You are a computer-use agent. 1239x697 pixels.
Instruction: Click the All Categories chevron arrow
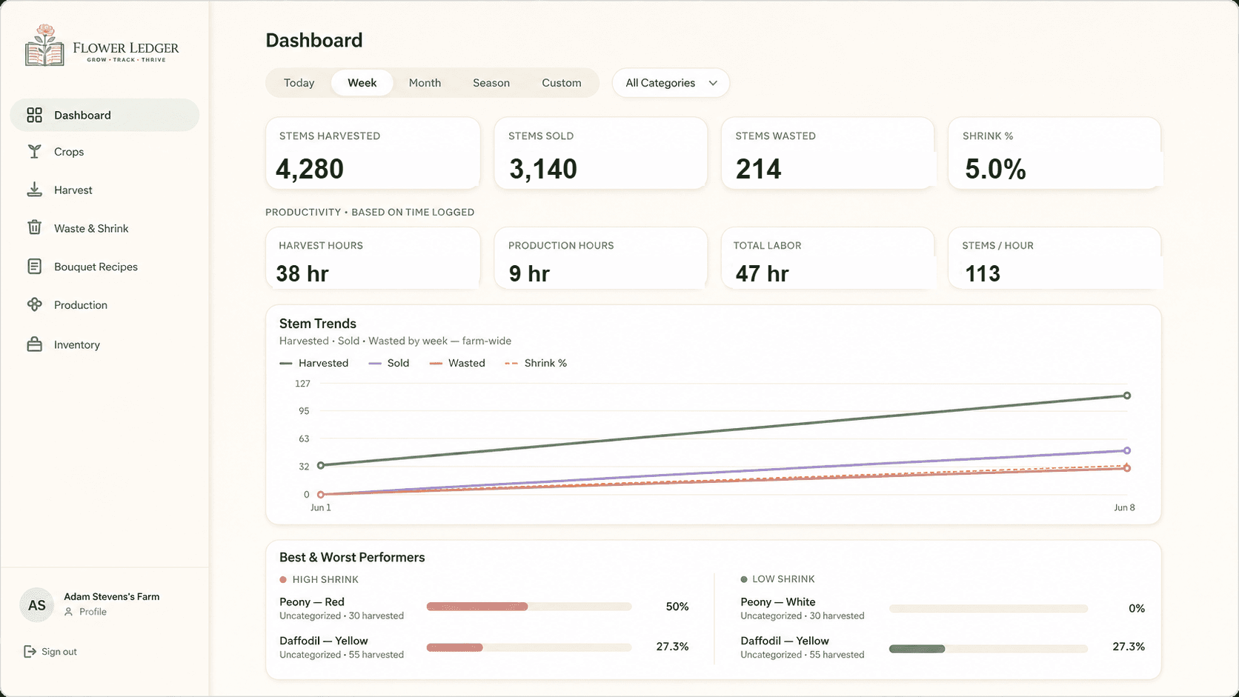pos(713,83)
